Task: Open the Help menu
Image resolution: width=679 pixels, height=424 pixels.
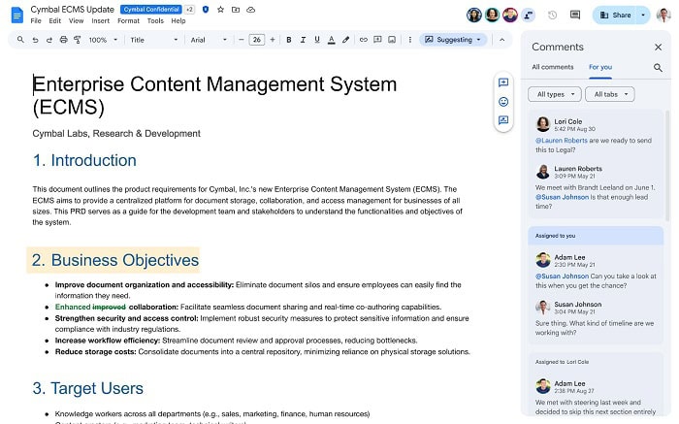Action: click(x=178, y=20)
